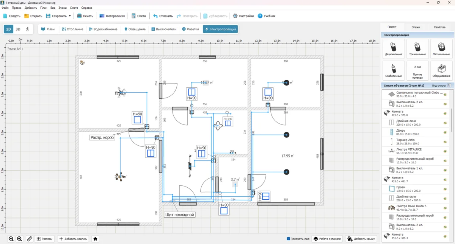Open the Правка menu
This screenshot has height=244, width=455.
click(17, 8)
